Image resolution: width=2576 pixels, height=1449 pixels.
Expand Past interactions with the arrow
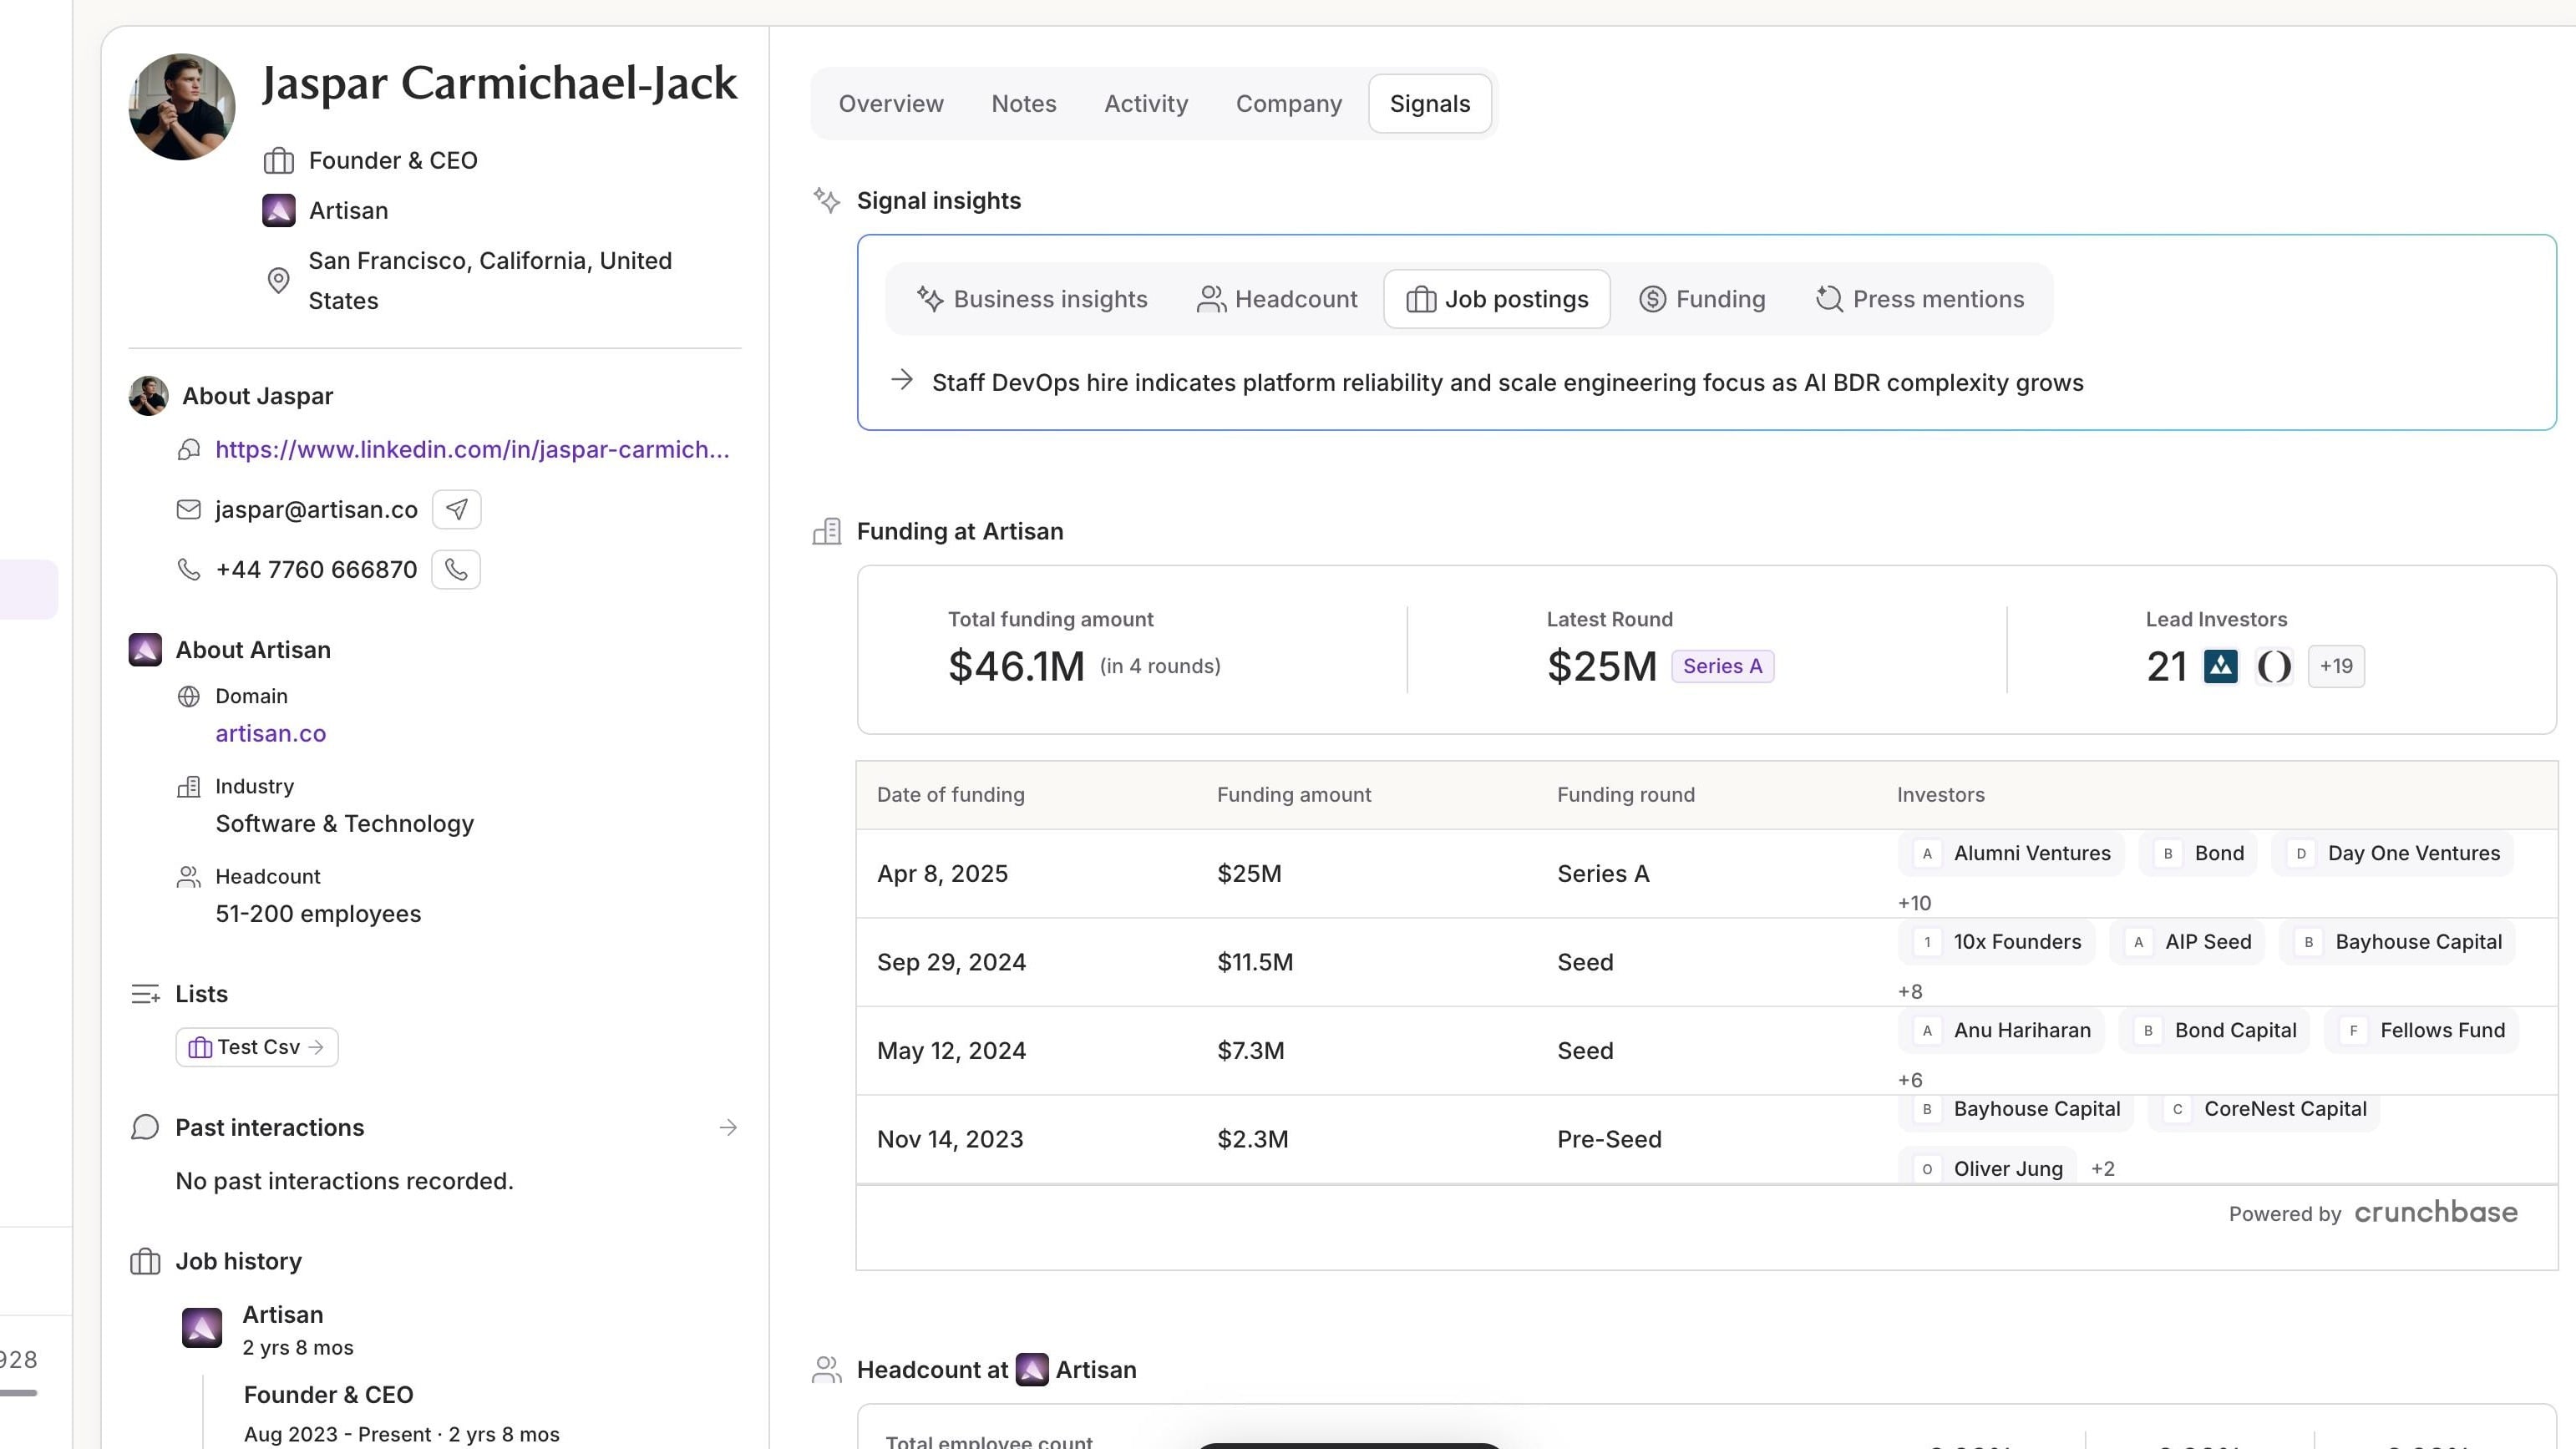pyautogui.click(x=728, y=1128)
